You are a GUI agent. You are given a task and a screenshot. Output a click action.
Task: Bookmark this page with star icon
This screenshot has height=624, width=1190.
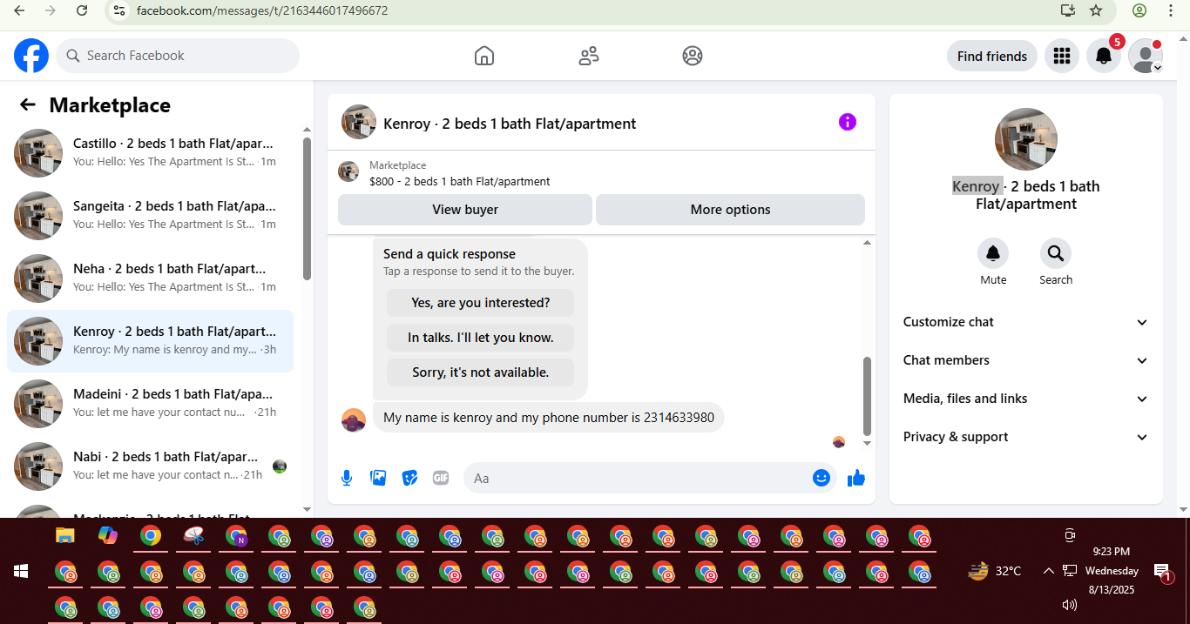[x=1096, y=10]
